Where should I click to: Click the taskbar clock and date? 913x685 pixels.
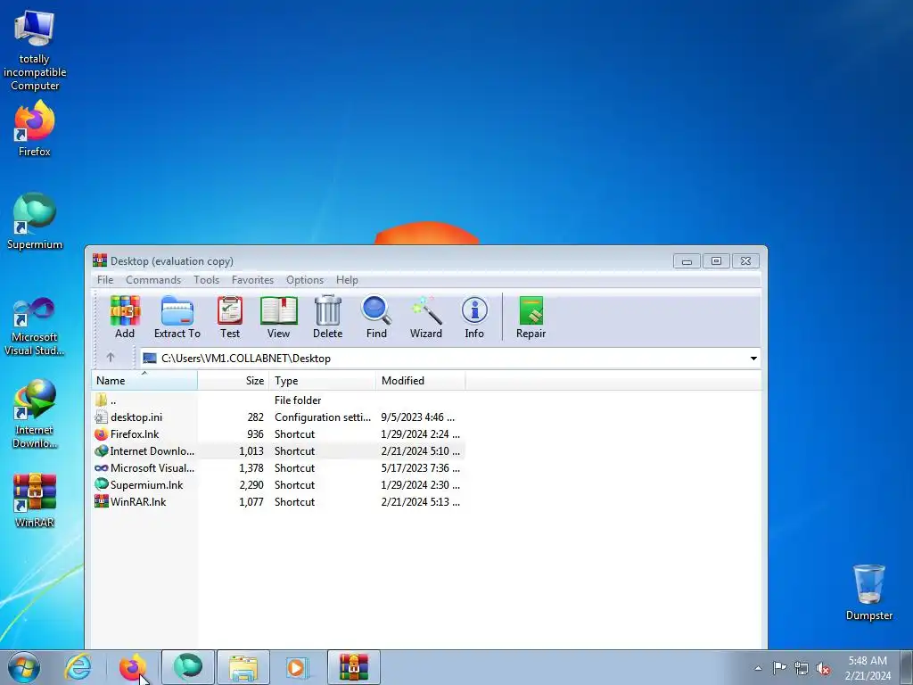pyautogui.click(x=868, y=668)
